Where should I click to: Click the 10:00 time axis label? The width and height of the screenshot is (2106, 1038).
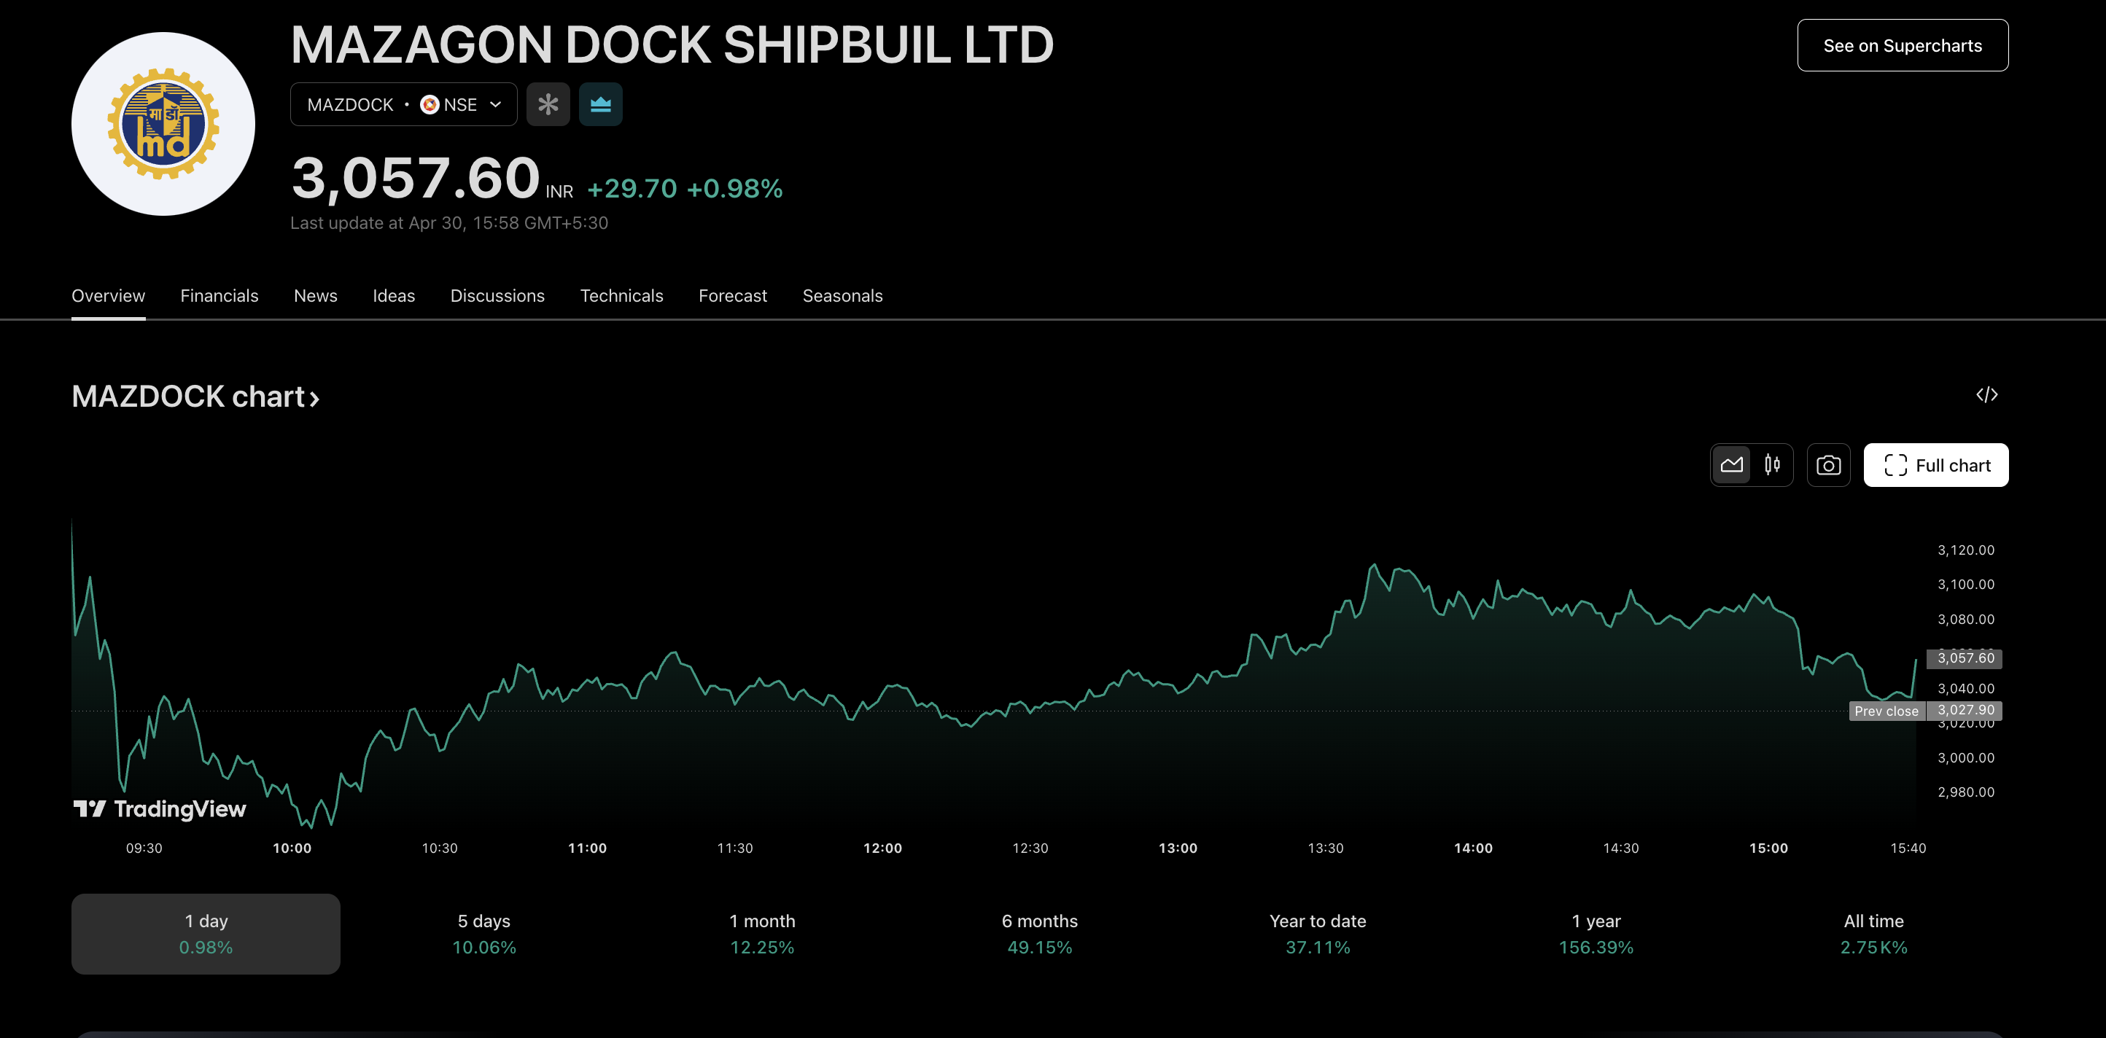292,848
